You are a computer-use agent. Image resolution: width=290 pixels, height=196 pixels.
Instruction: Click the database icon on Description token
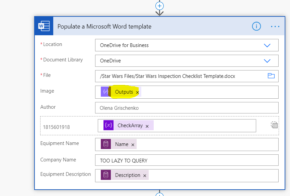coord(106,175)
